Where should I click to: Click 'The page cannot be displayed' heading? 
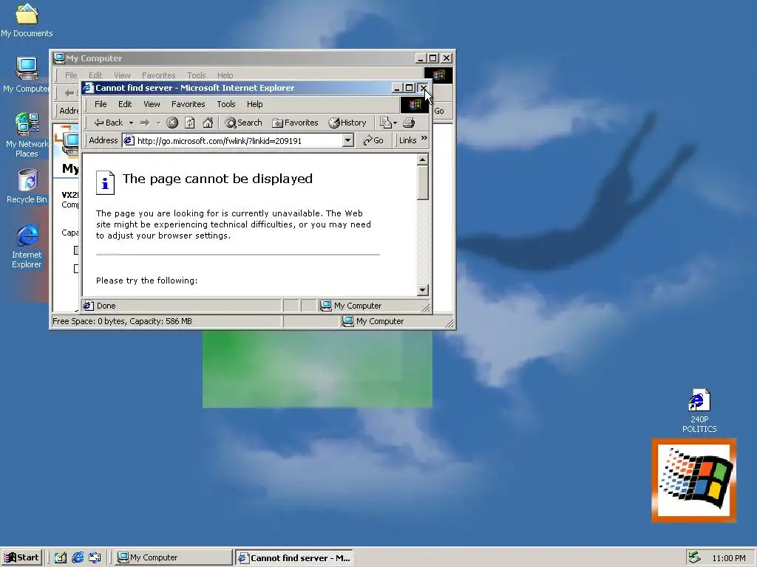click(x=217, y=179)
